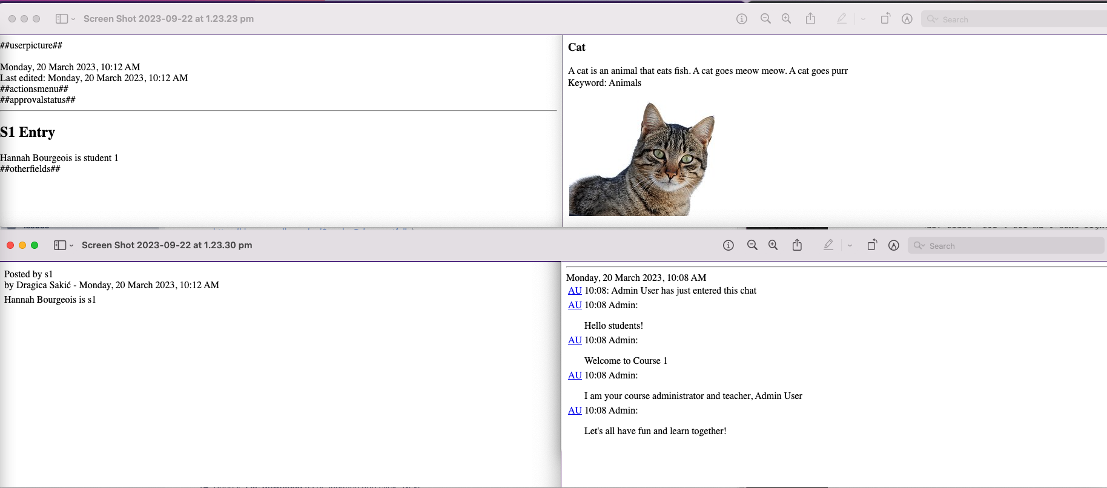Screen dimensions: 1107x488
Task: Open sidebar view menu chevron in top window
Action: click(73, 19)
